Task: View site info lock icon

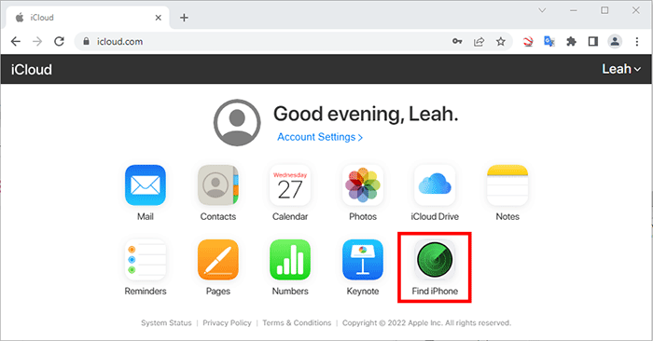Action: pos(86,41)
